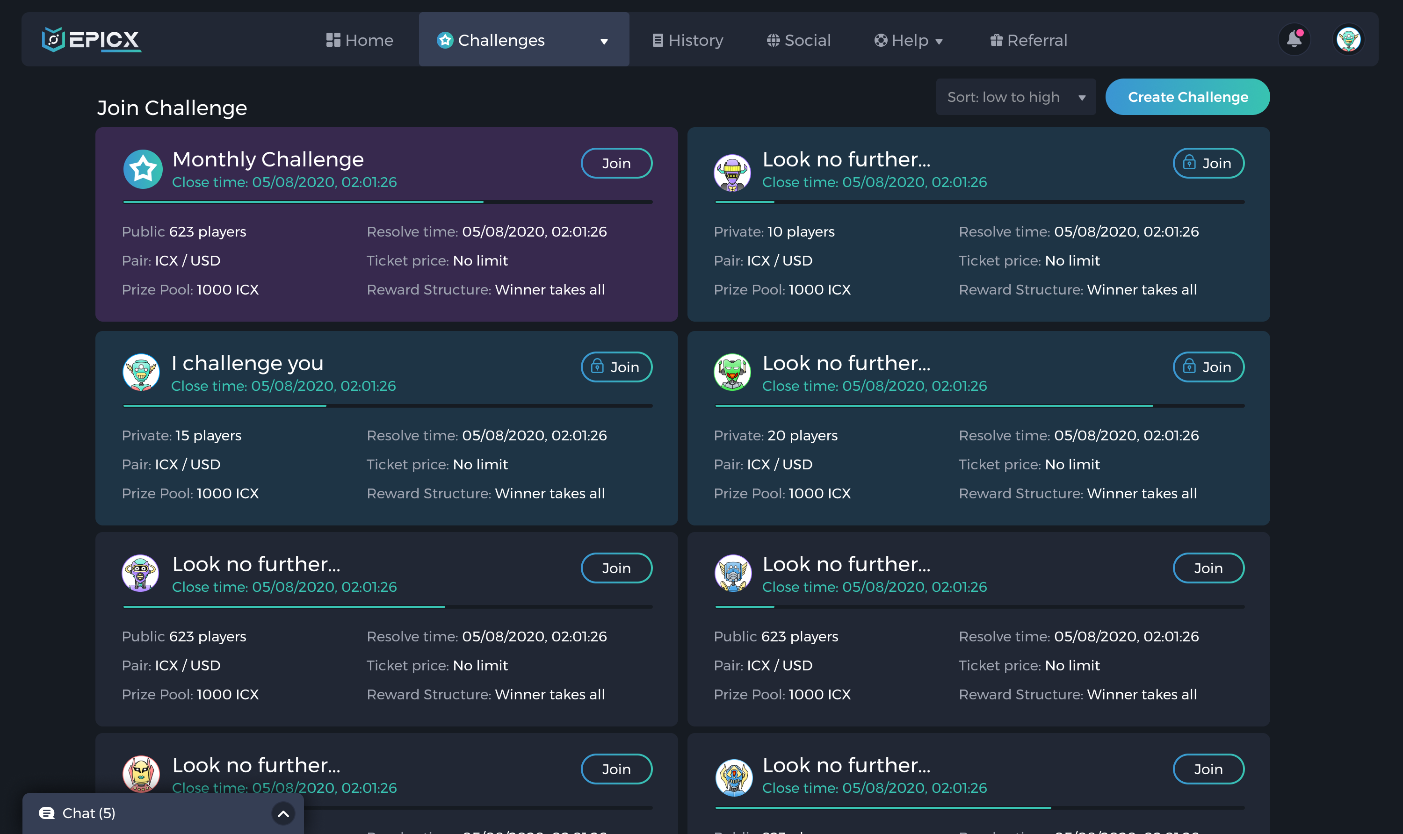Expand the Challenges dropdown arrow
1403x834 pixels.
click(x=604, y=42)
